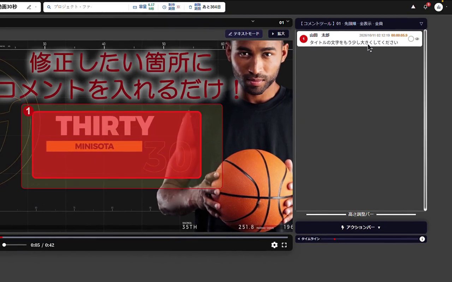
Task: Click the 6.17 MB capacity value
Action: tap(151, 7)
